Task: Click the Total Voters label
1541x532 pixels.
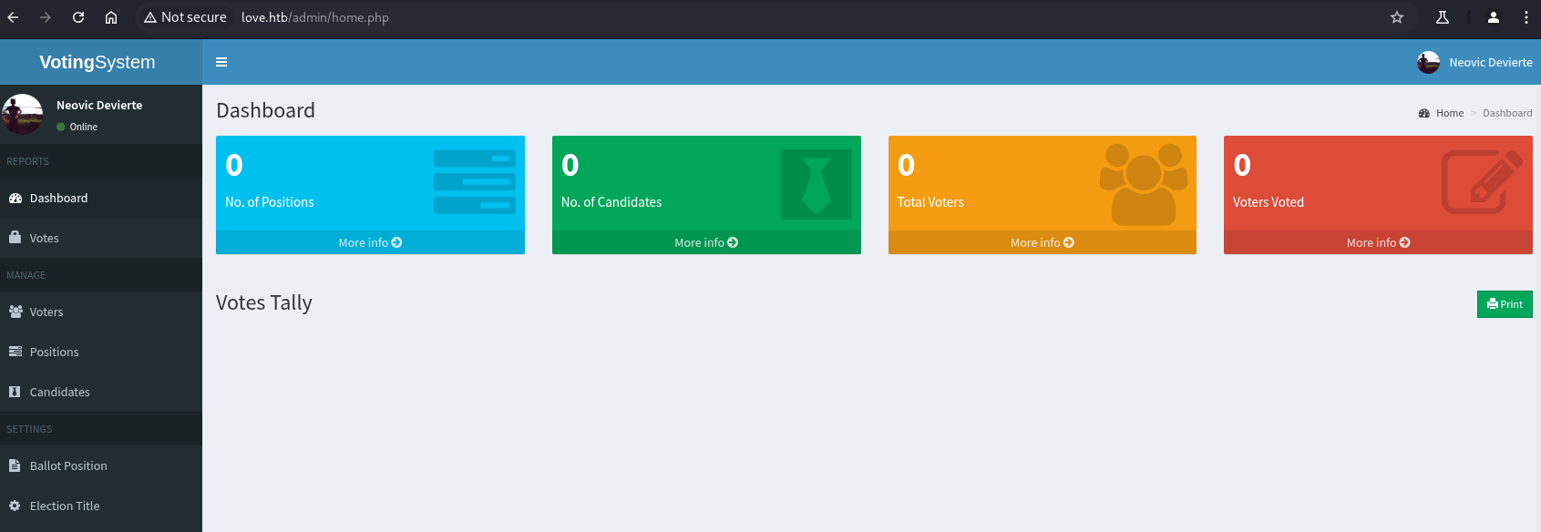Action: pos(930,202)
